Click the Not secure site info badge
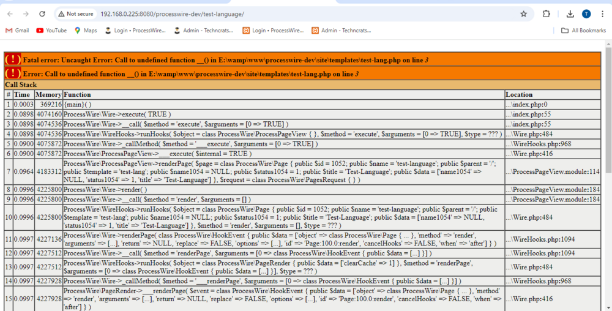Viewport: 612px width, 311px height. (76, 13)
